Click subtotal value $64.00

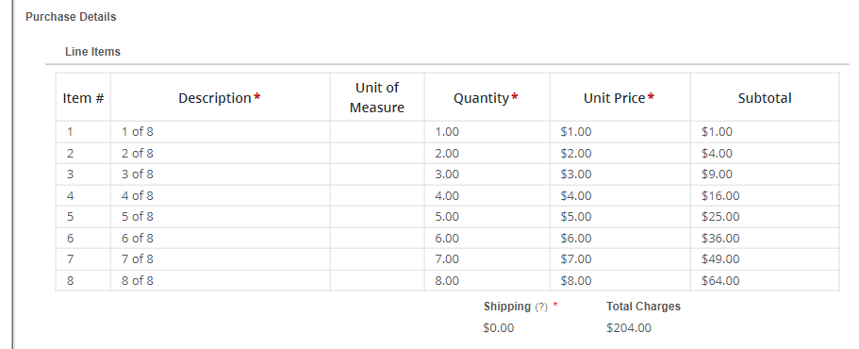720,280
